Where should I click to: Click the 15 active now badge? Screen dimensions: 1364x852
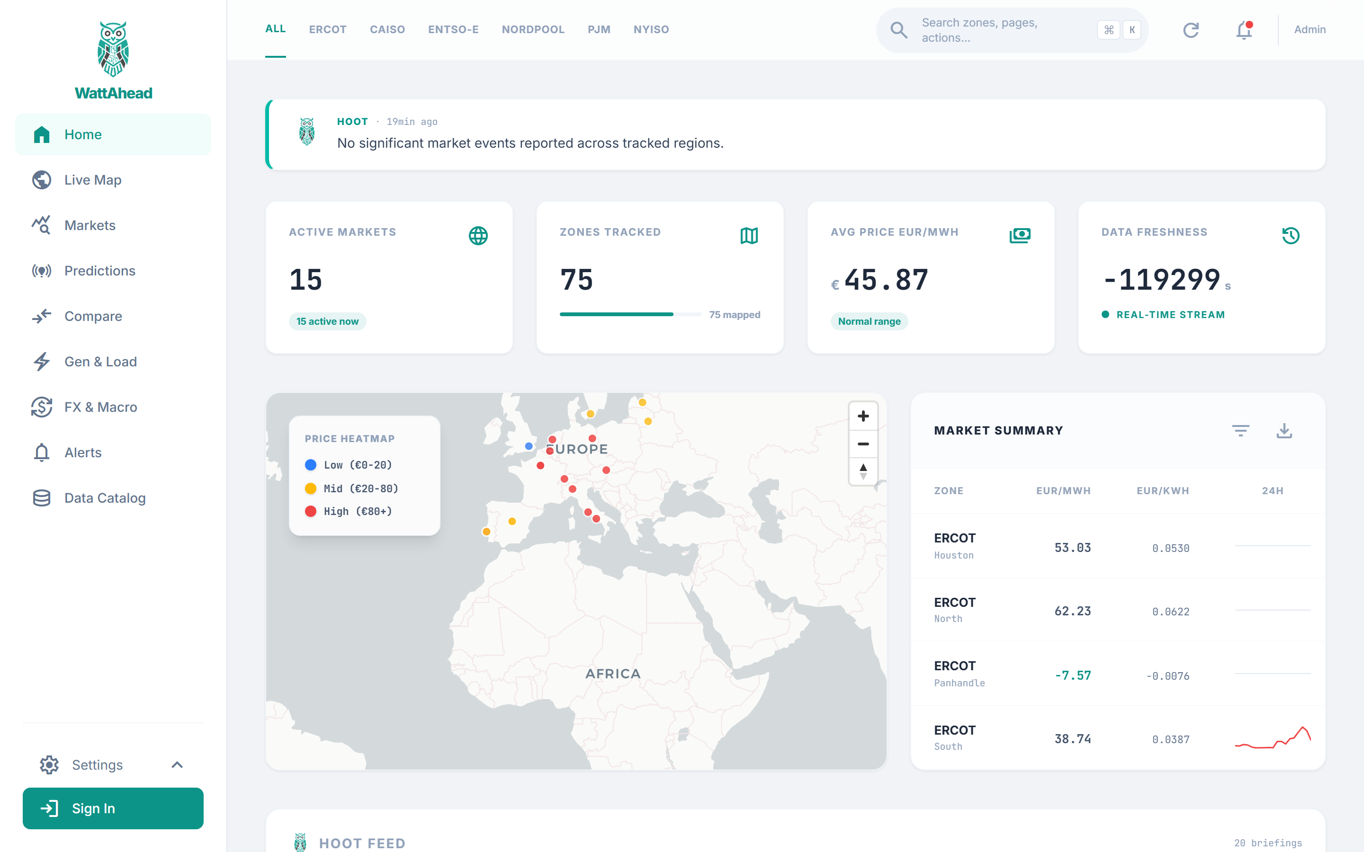(327, 321)
